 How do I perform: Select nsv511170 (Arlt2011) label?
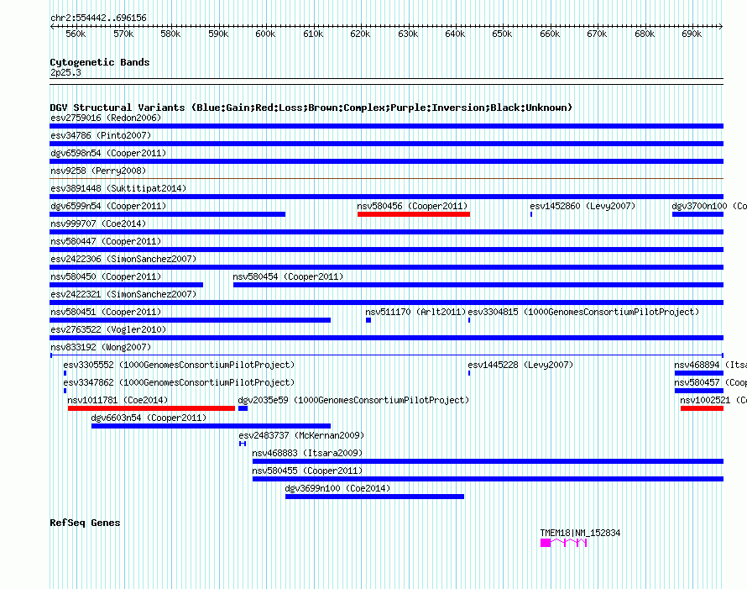pyautogui.click(x=415, y=312)
